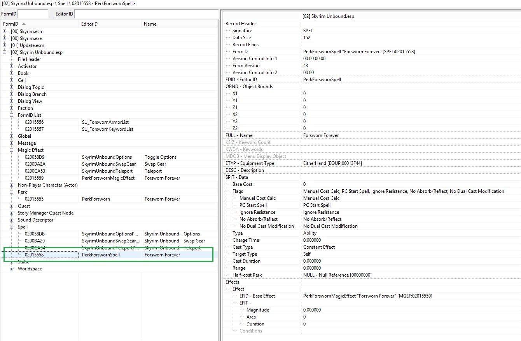Viewport: 521px width, 341px height.
Task: Select spell record 020058DB Skyrim Unbound - Options
Action: point(109,234)
